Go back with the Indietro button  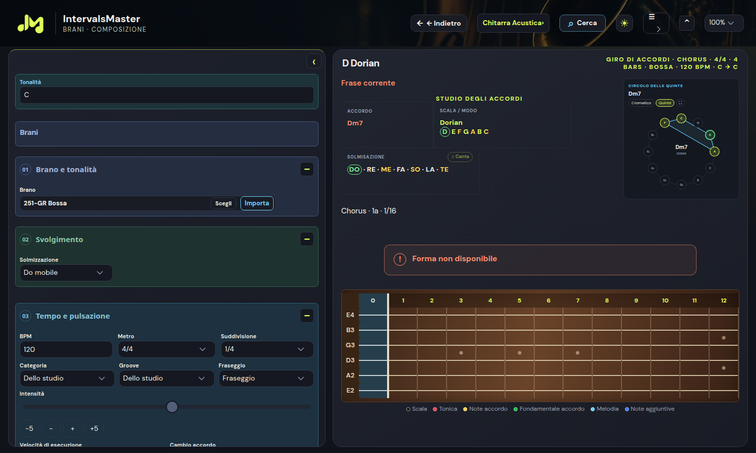(439, 23)
